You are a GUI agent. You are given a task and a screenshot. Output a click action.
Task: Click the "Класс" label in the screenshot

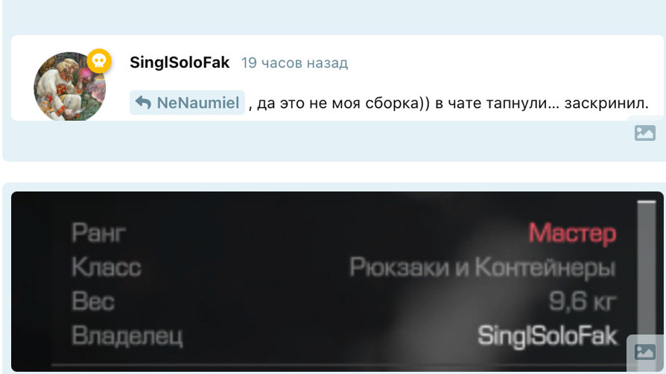(x=107, y=267)
